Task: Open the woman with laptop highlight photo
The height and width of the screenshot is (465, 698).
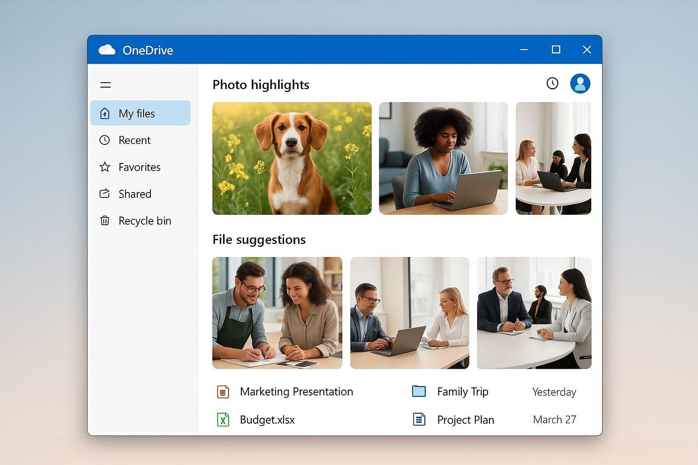Action: click(x=443, y=158)
